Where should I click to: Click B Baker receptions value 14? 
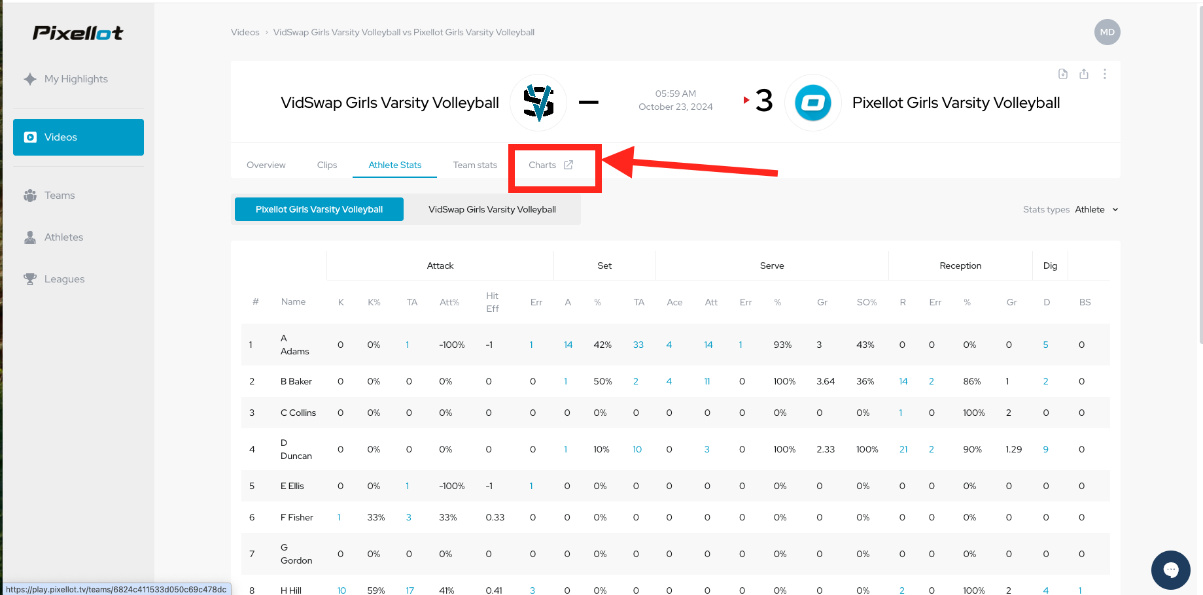click(903, 381)
